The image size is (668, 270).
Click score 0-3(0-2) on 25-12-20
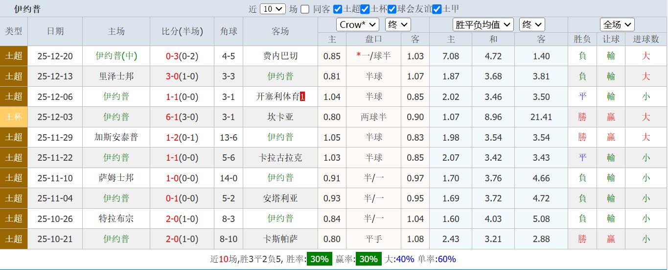click(x=182, y=56)
